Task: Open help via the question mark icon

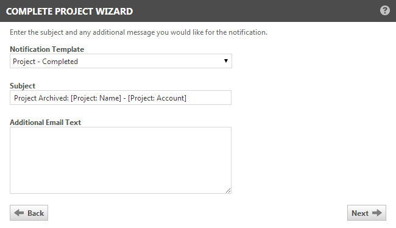Action: pyautogui.click(x=385, y=10)
